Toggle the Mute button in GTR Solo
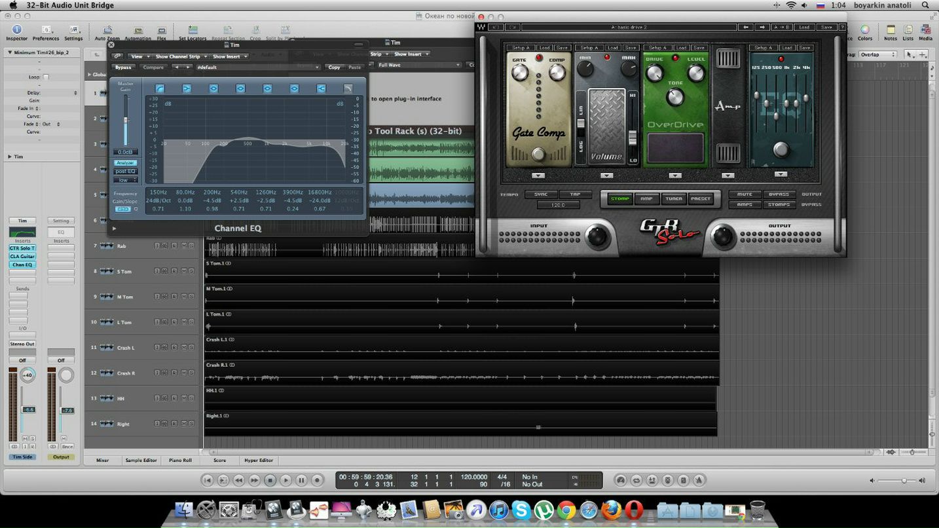 tap(745, 195)
